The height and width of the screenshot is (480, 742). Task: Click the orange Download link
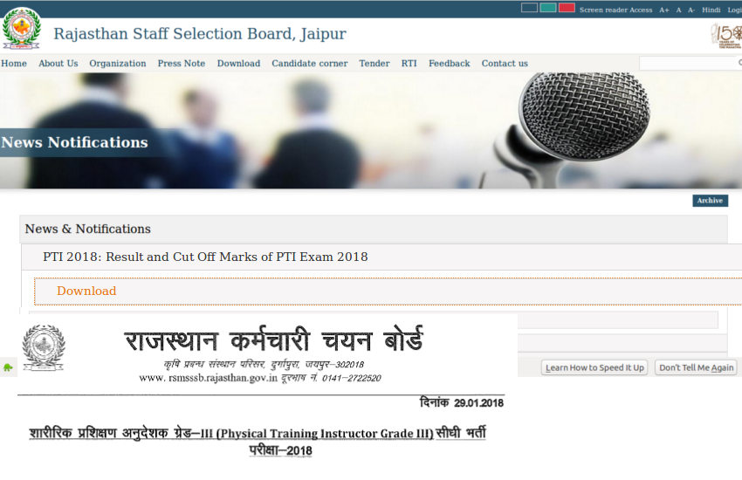pyautogui.click(x=86, y=291)
